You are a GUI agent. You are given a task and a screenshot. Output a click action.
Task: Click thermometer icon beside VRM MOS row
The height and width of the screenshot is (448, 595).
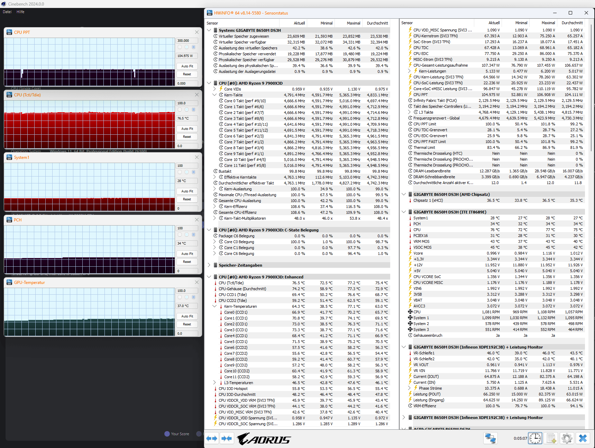pyautogui.click(x=410, y=241)
